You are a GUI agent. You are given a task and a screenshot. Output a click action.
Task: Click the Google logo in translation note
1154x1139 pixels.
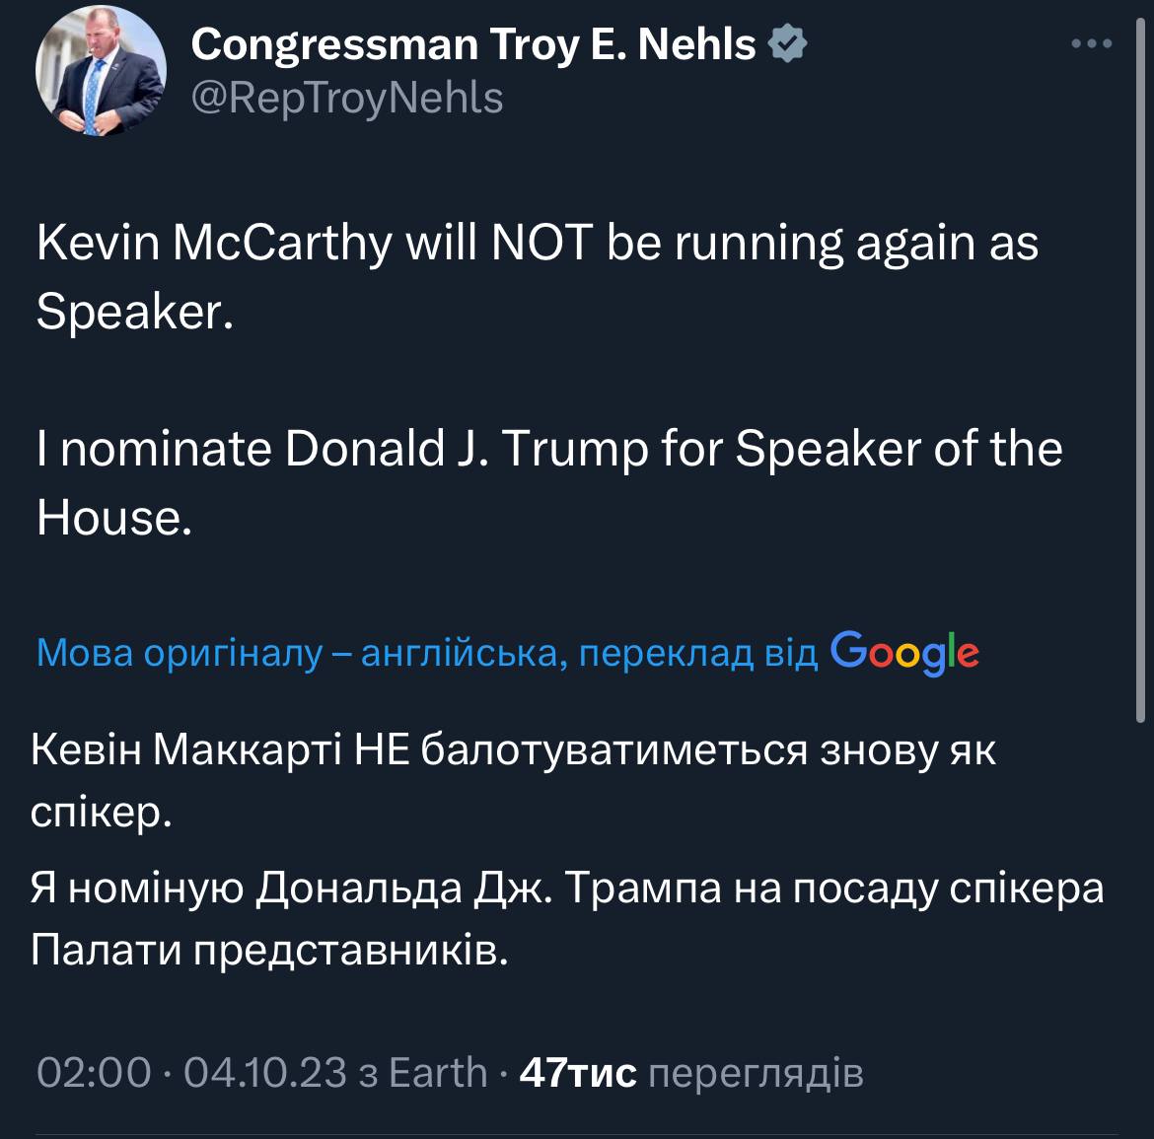pyautogui.click(x=904, y=652)
